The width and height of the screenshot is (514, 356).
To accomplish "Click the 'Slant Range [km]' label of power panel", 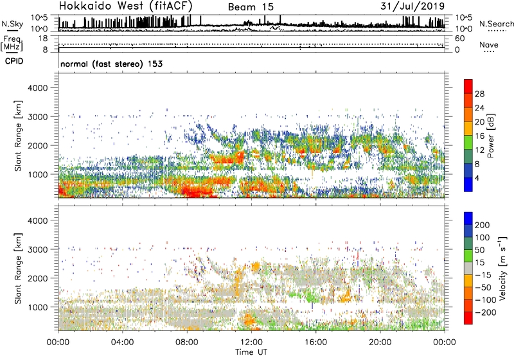I will (18, 136).
